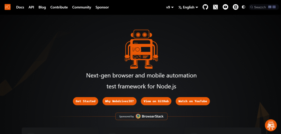Click the Why WebdriverIO? button

point(119,101)
